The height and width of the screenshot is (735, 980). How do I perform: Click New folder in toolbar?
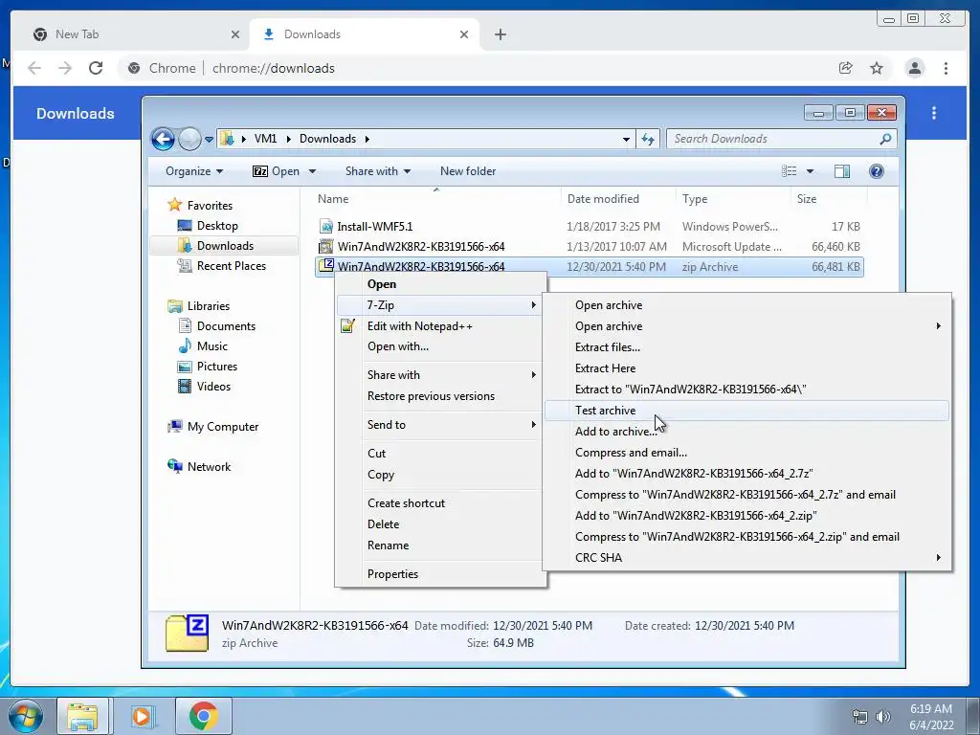(467, 171)
